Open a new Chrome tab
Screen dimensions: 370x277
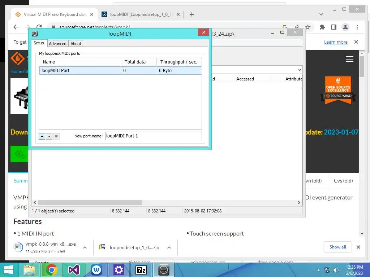[x=192, y=14]
